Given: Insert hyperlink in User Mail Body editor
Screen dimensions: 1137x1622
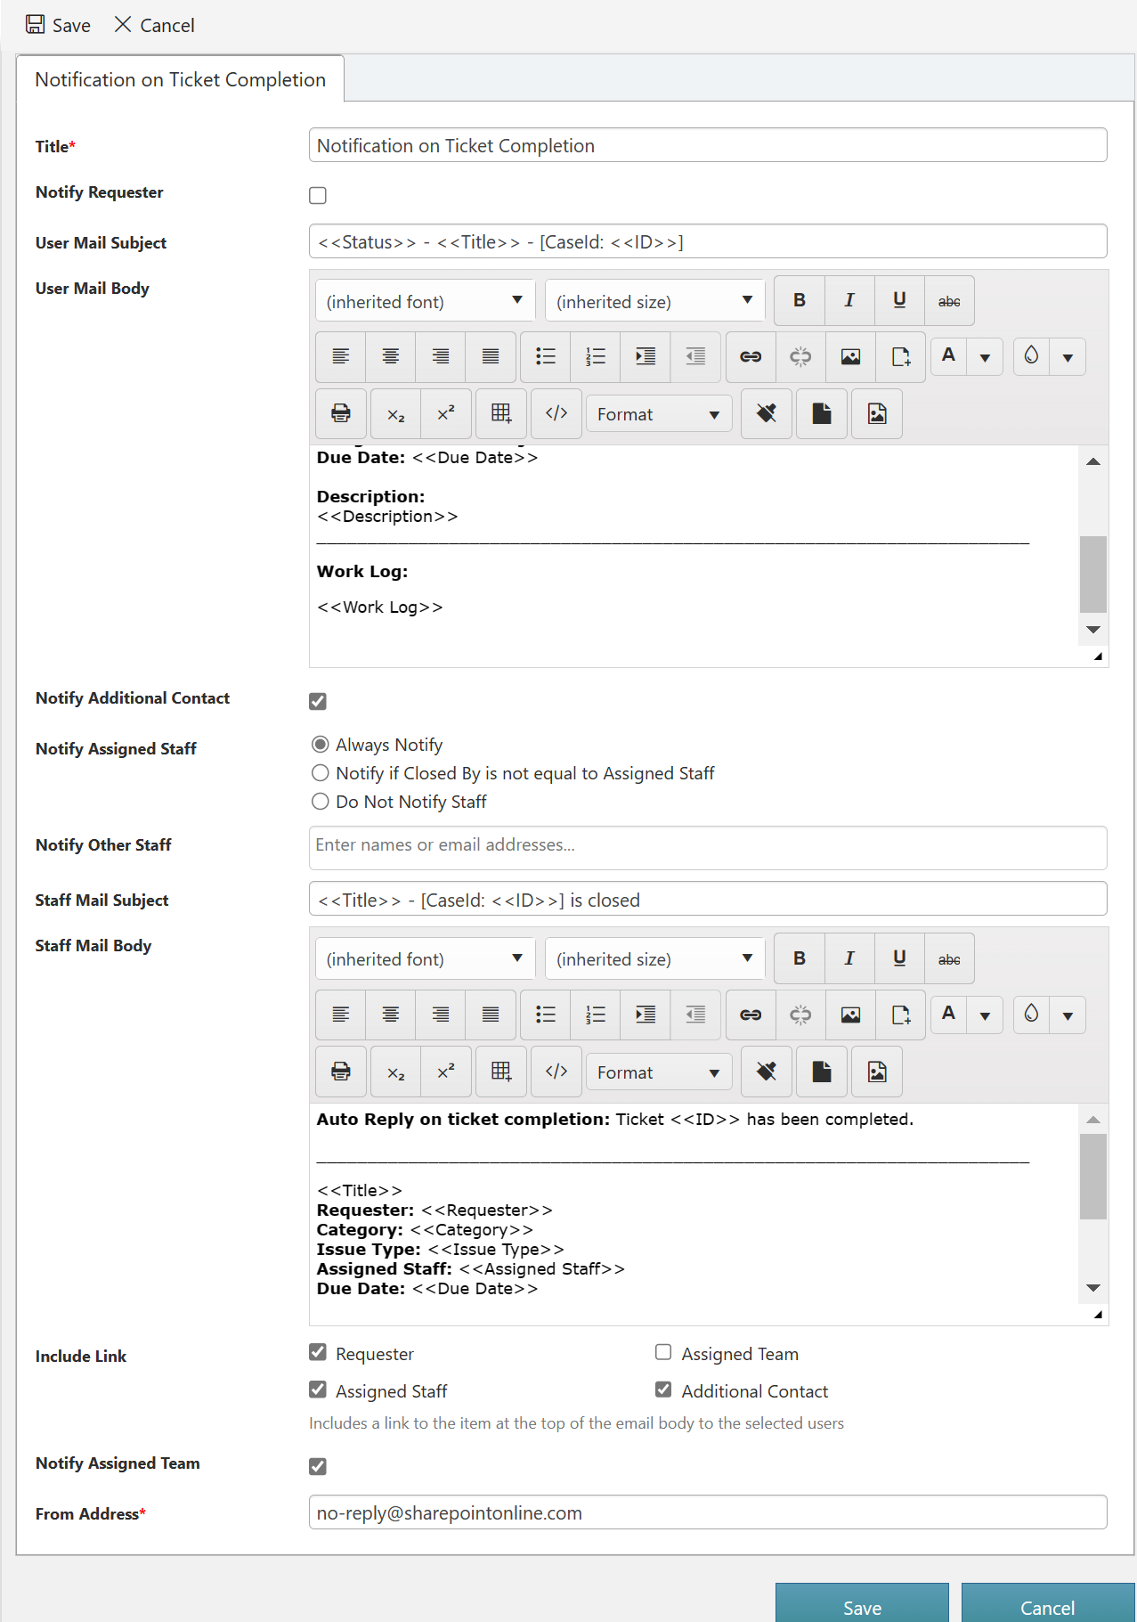Looking at the screenshot, I should [x=751, y=357].
